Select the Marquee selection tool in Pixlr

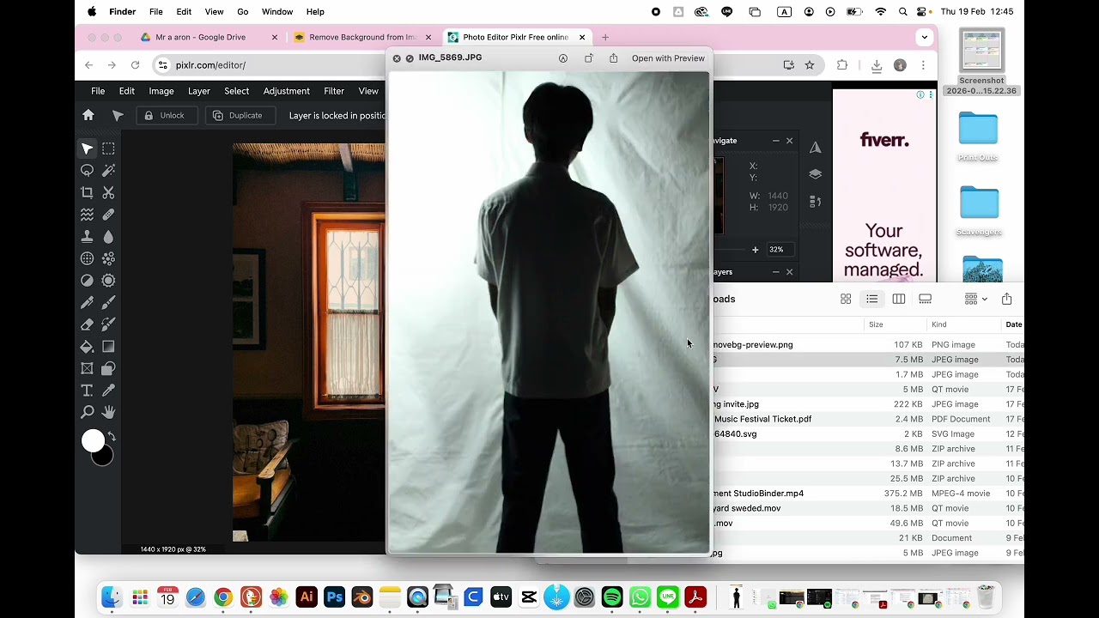(108, 148)
